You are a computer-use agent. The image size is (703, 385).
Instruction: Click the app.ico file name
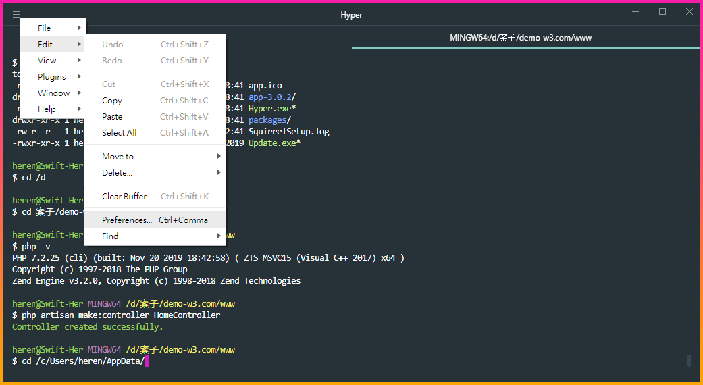[265, 86]
